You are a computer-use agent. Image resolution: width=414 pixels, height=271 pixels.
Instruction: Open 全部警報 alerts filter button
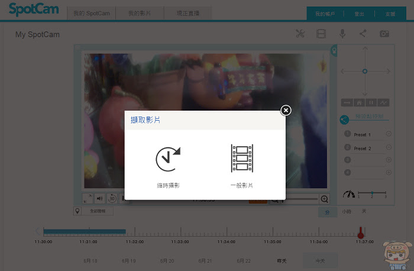[98, 211]
